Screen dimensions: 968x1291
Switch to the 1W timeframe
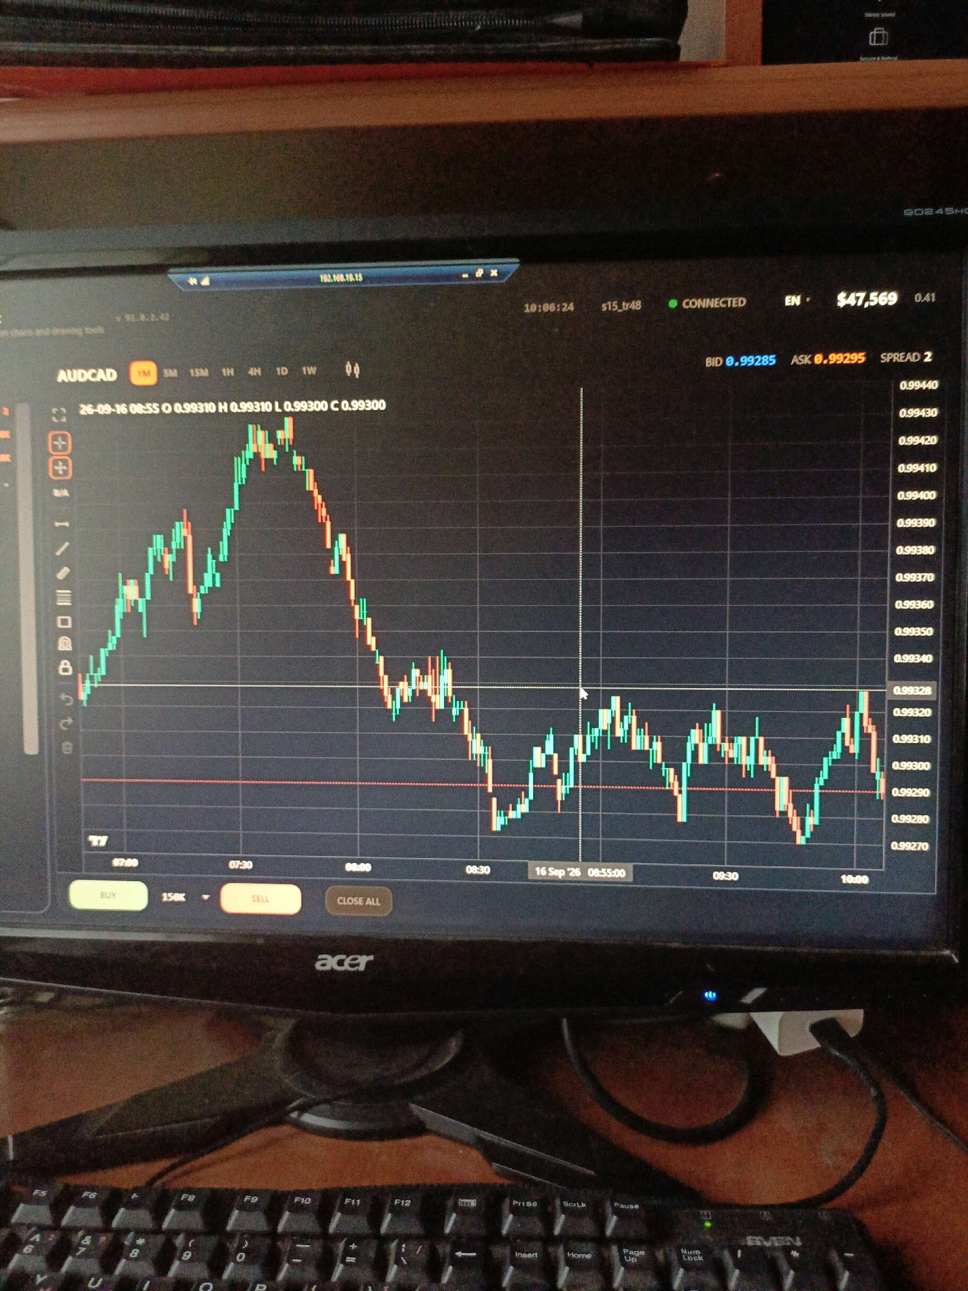(x=309, y=371)
